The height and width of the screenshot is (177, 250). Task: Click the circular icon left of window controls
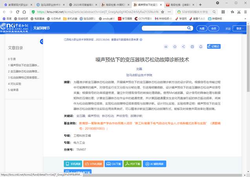coord(217,3)
